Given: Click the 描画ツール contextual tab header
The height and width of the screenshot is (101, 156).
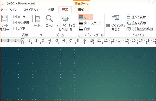Looking at the screenshot, I should click(x=81, y=4).
